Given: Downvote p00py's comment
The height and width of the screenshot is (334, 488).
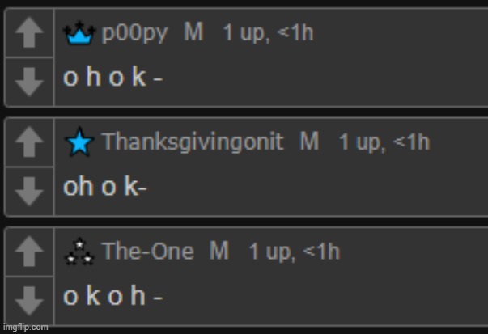Looking at the screenshot, I should coord(29,82).
